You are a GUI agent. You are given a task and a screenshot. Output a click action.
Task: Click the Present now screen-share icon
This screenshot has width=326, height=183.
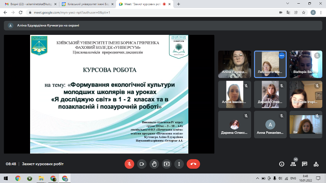(167, 164)
